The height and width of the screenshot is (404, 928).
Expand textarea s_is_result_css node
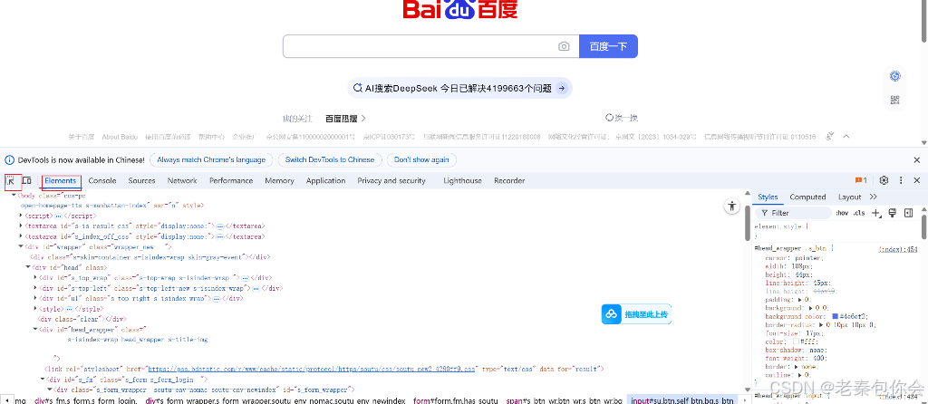(x=22, y=226)
